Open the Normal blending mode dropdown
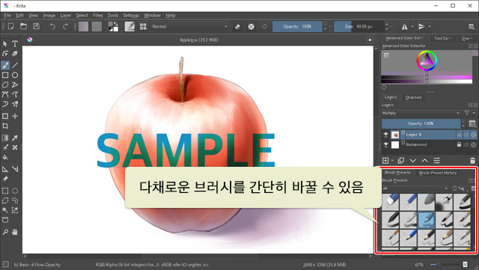The image size is (479, 270). tap(189, 27)
